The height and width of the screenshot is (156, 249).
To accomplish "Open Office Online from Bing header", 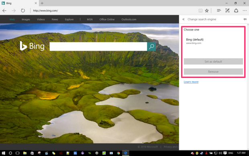I will [x=107, y=19].
